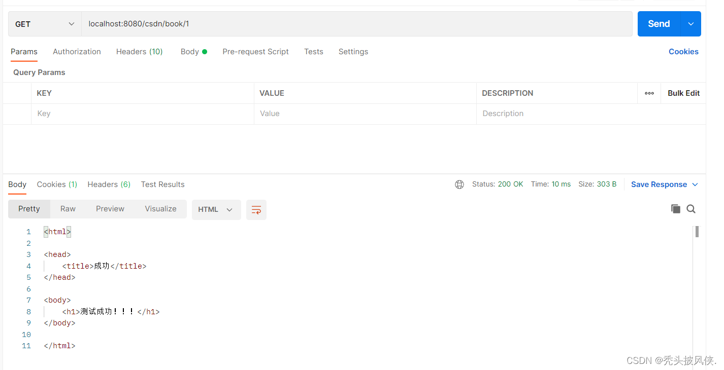
Task: Click the Key input cell
Action: pos(143,114)
